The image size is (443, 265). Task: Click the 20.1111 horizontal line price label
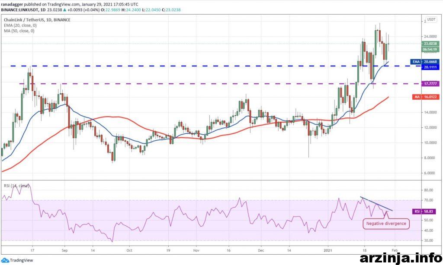430,67
